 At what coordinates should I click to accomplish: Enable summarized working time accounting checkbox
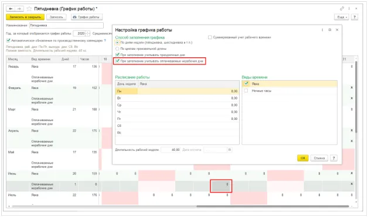pyautogui.click(x=210, y=37)
